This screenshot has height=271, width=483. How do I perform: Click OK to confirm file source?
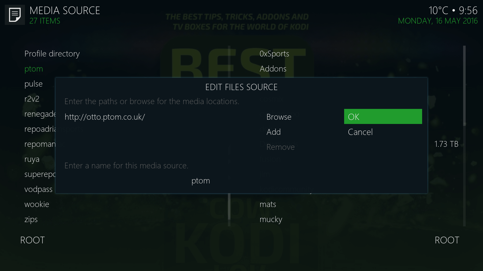coord(383,116)
